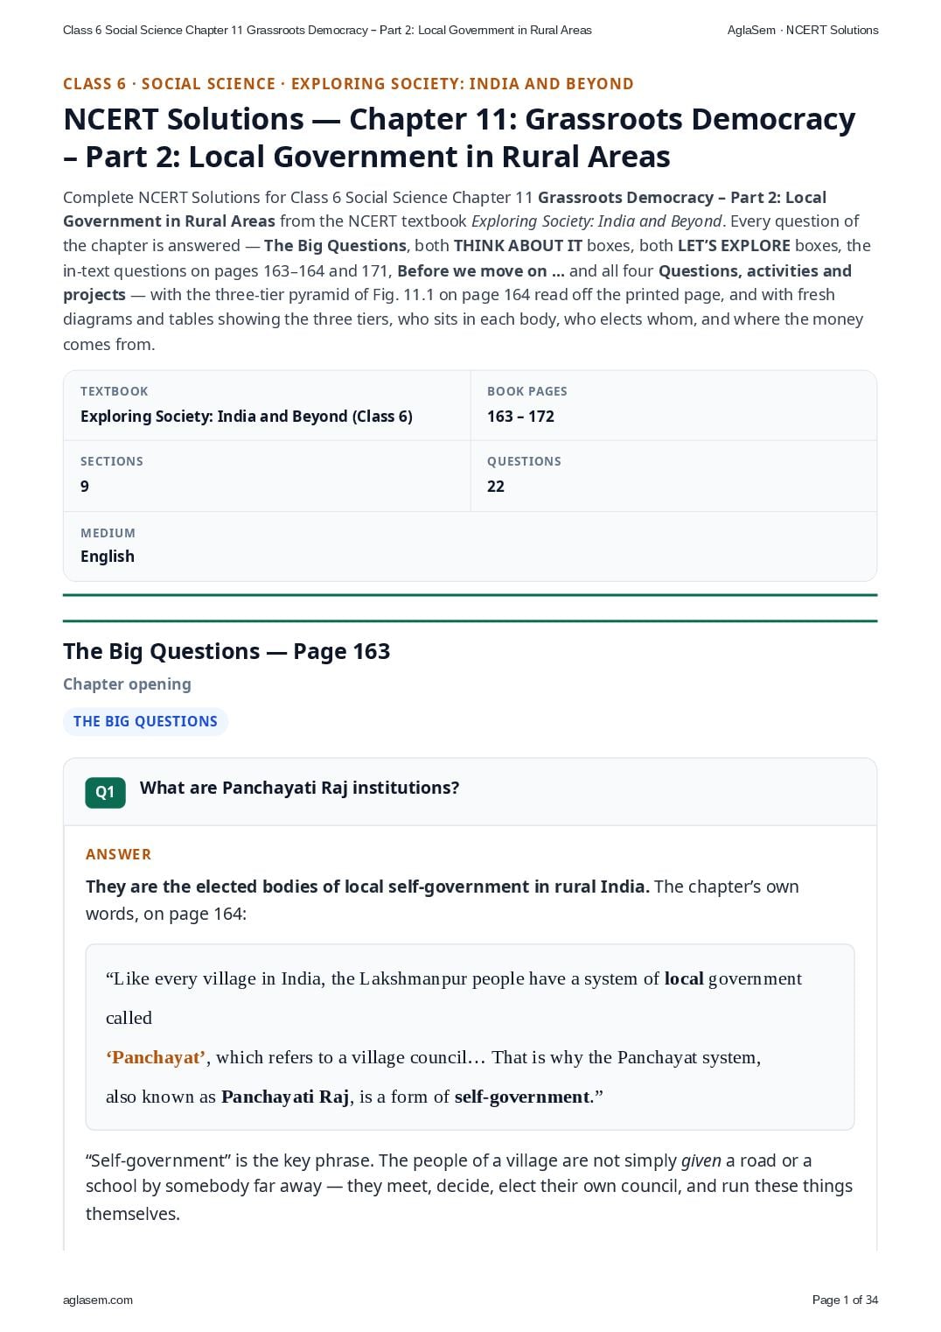Click the quoted textbook passage box
This screenshot has width=941, height=1332.
tap(470, 1037)
